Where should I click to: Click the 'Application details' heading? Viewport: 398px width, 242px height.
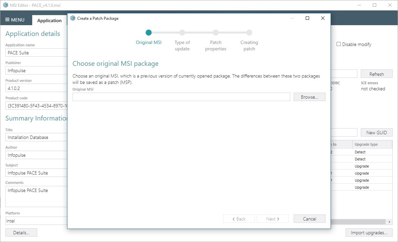[x=33, y=34]
